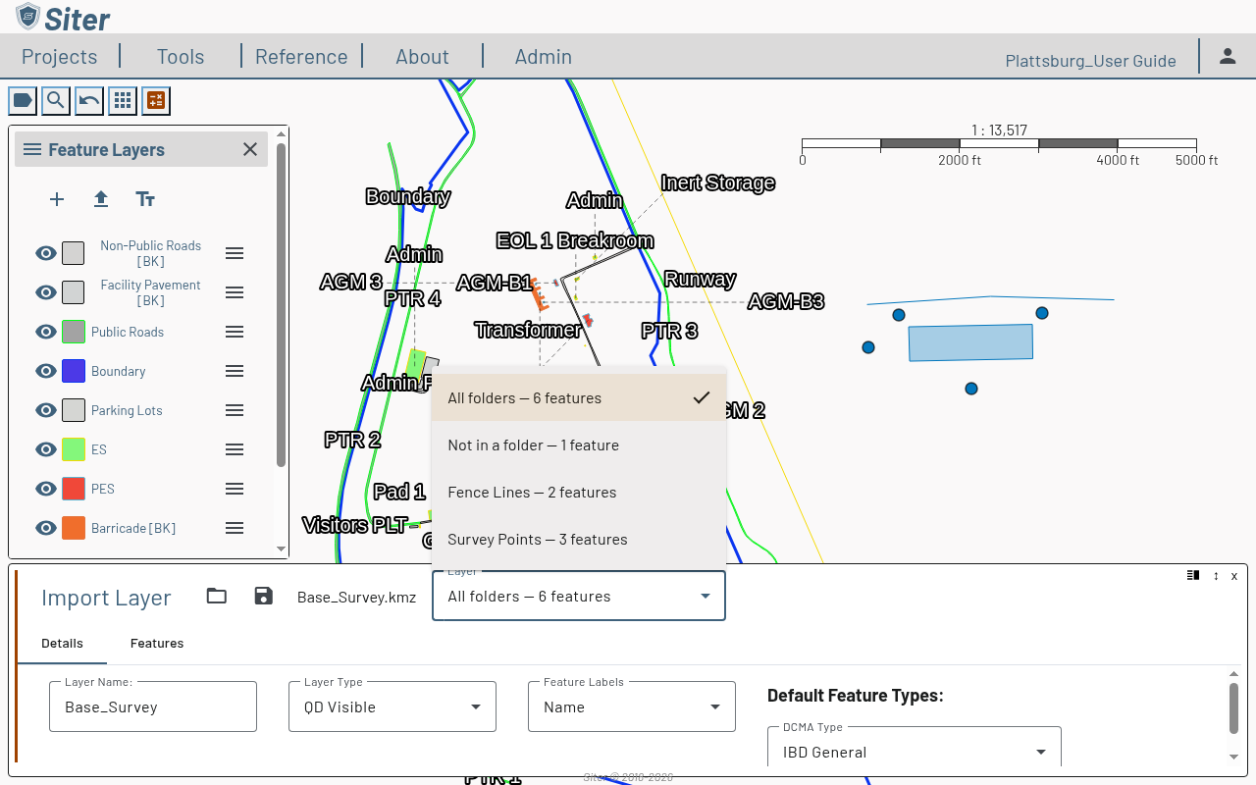Expand the DCMA Type IBD General dropdown
Image resolution: width=1256 pixels, height=785 pixels.
[915, 752]
